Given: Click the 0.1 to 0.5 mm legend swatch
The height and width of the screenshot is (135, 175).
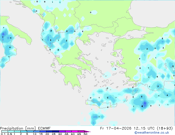Looking at the screenshot, I should click(5, 131).
